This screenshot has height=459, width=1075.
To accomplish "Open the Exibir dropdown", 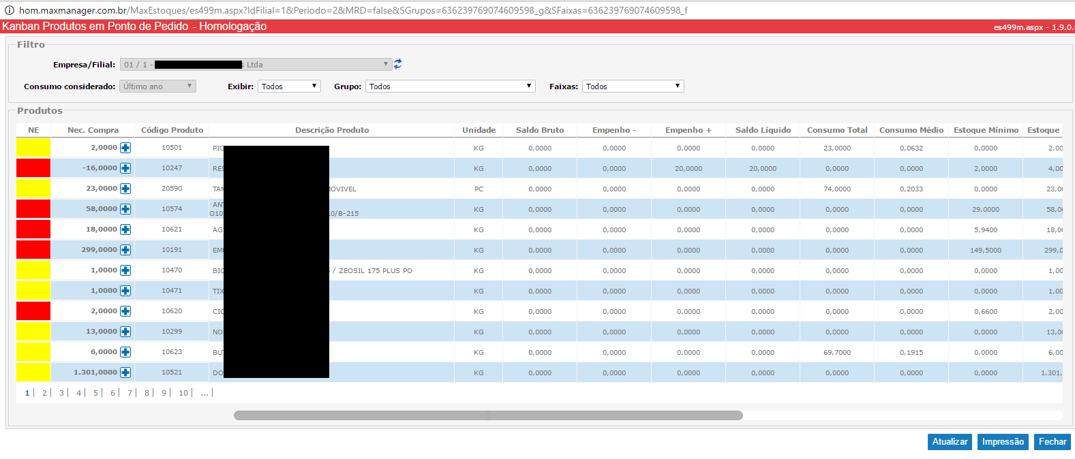I will click(289, 86).
